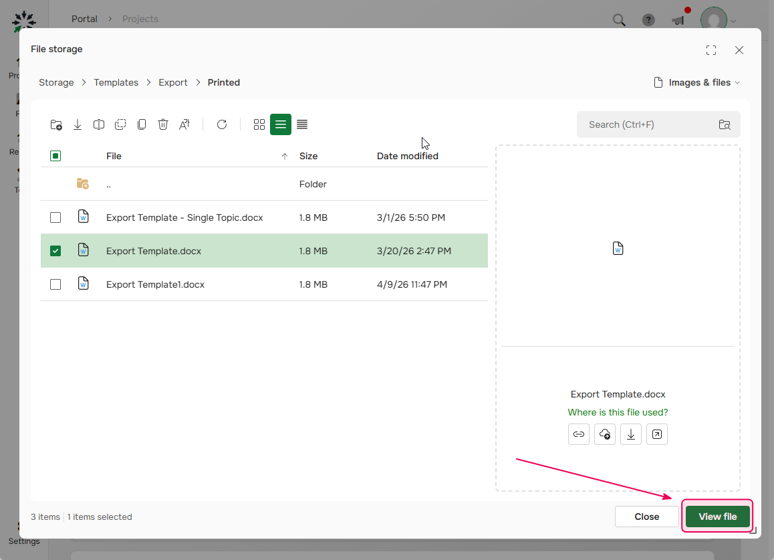
Task: Click the cloud upload icon in preview panel
Action: pos(605,434)
